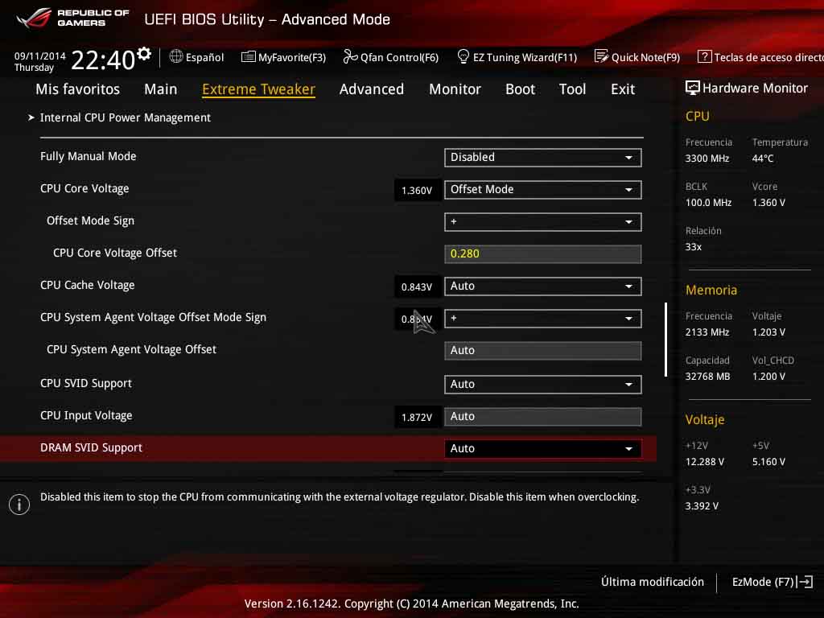Image resolution: width=824 pixels, height=618 pixels.
Task: Click memory capacity value 32768 MB
Action: click(707, 377)
